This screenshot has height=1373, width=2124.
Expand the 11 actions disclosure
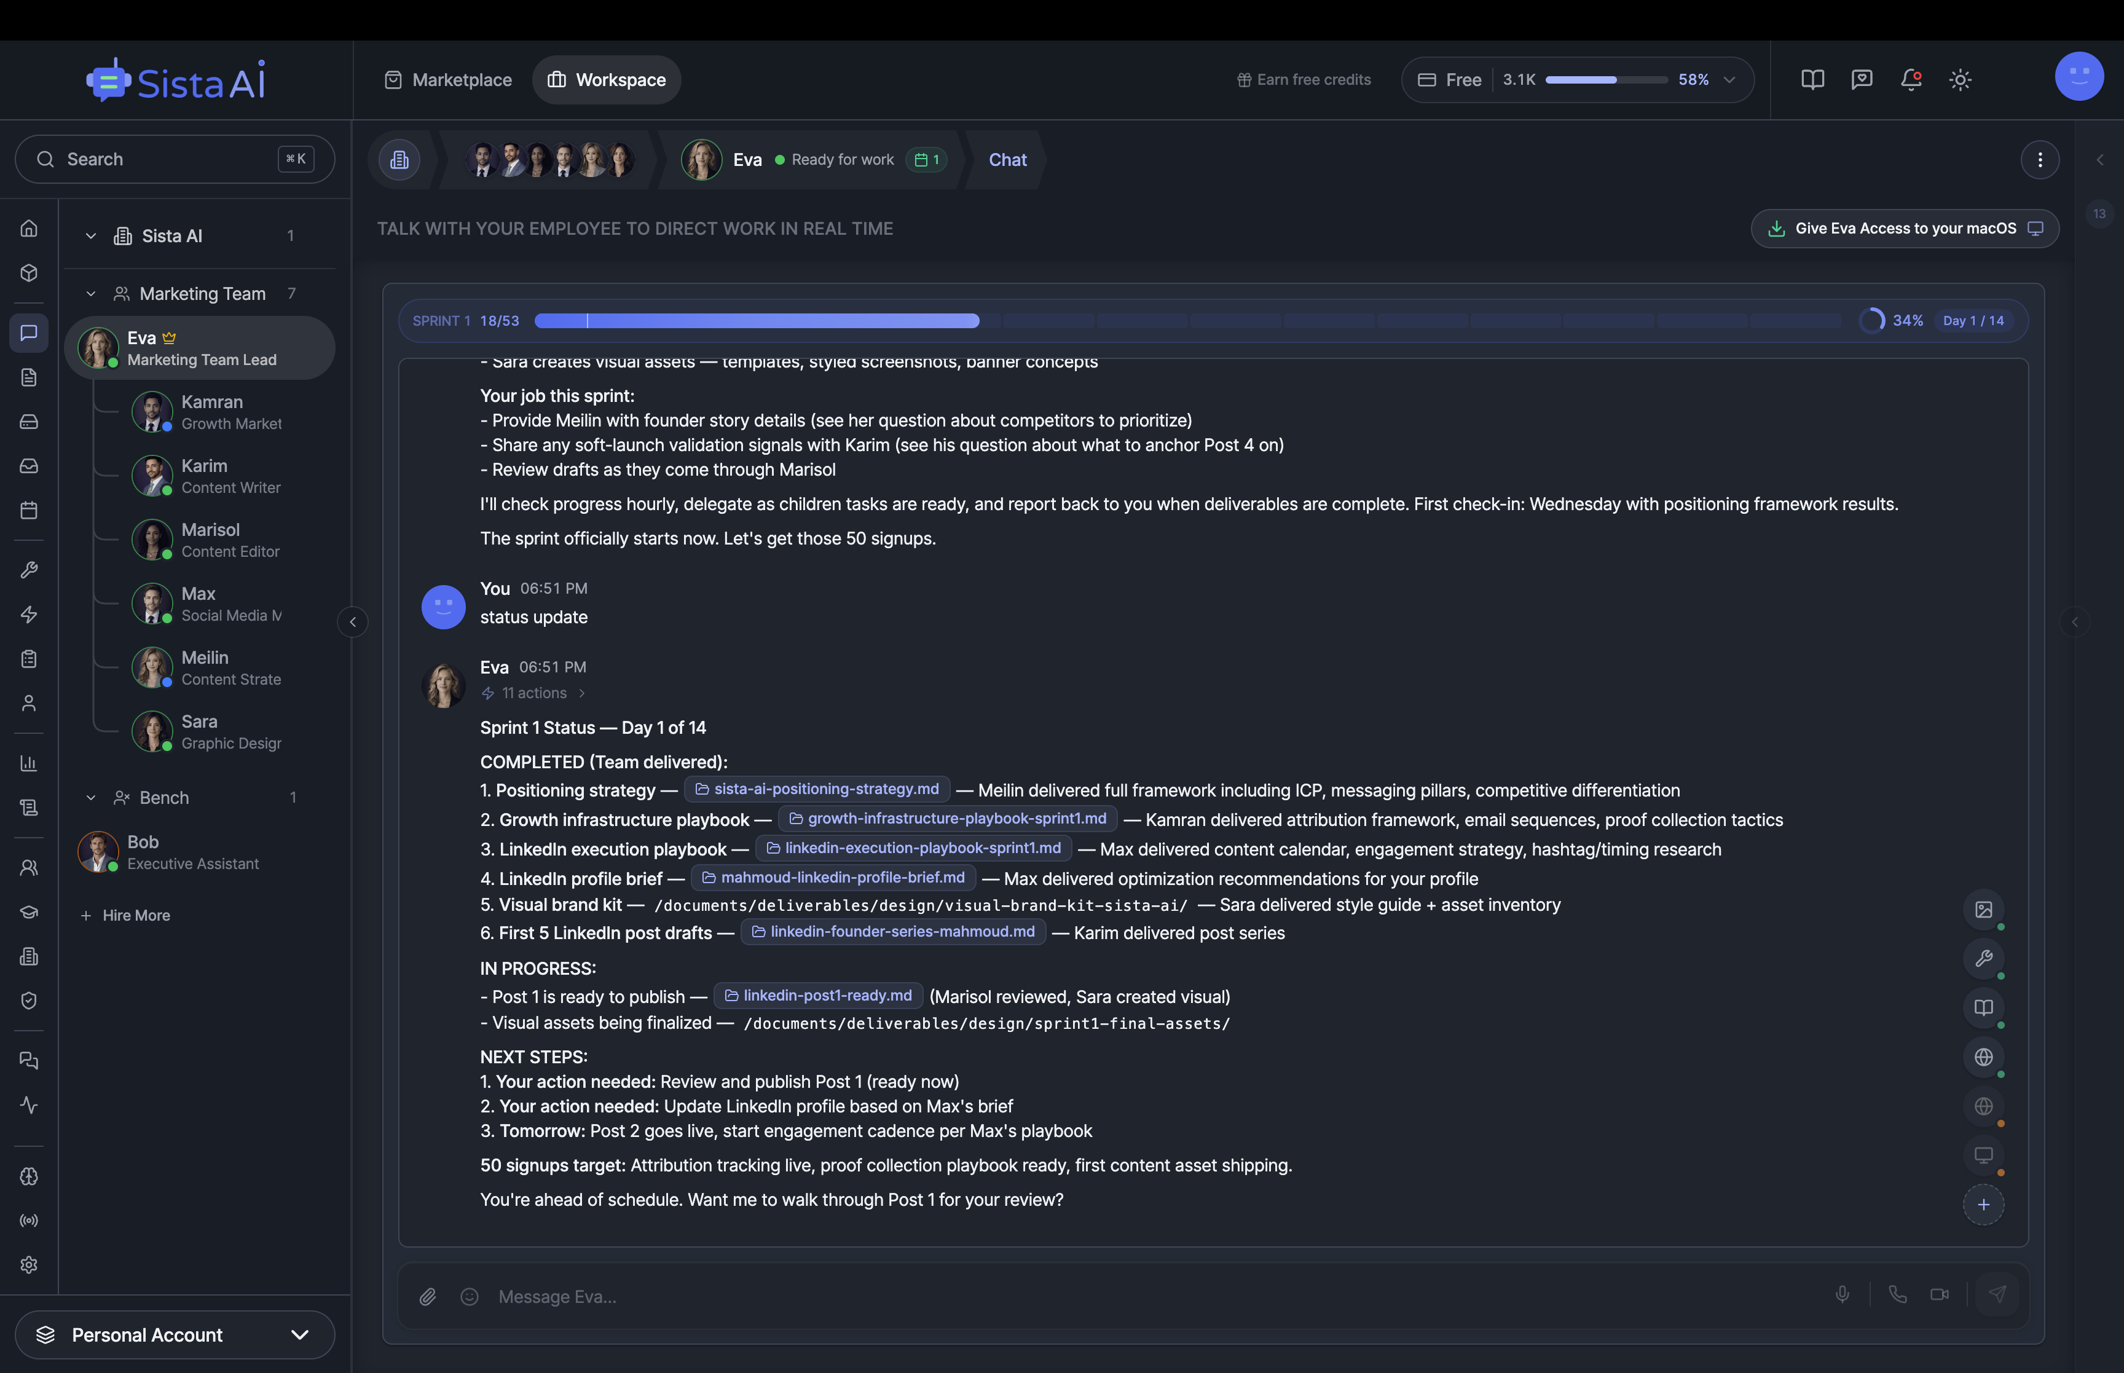click(534, 693)
